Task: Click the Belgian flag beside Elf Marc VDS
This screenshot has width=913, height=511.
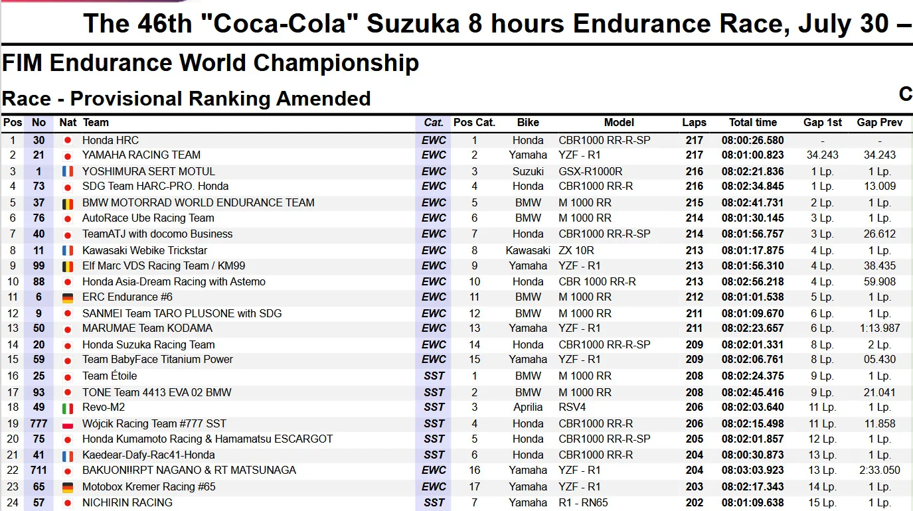Action: (67, 266)
